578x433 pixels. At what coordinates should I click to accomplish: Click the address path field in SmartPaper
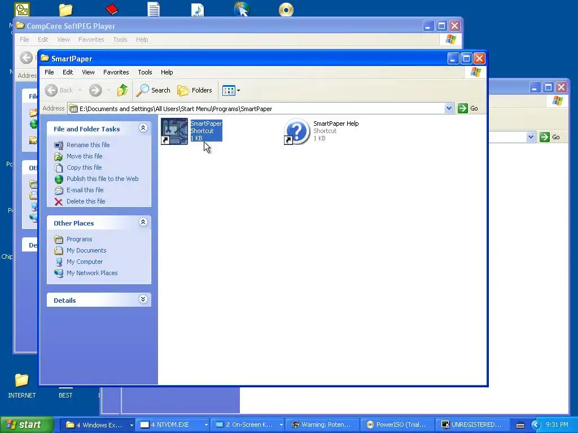[256, 109]
